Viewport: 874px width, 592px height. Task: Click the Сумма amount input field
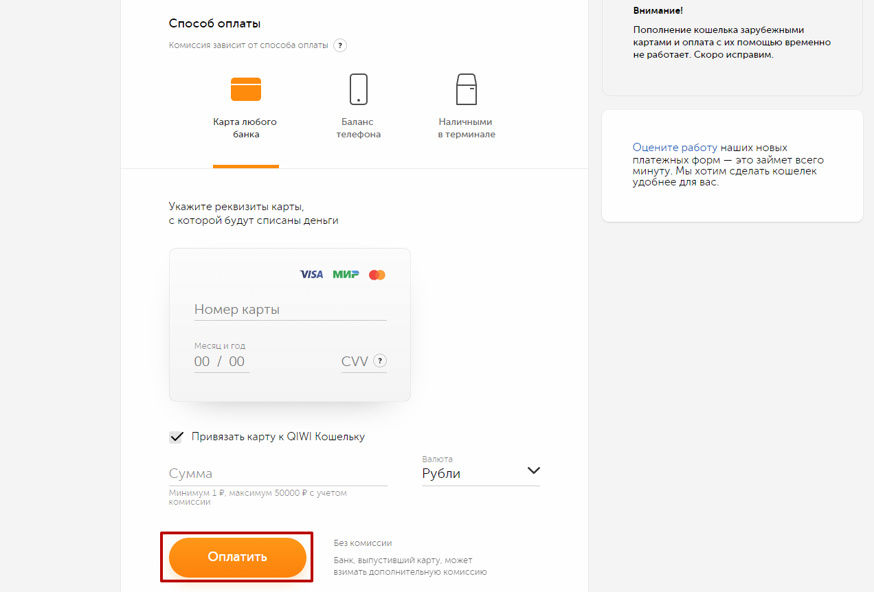point(278,474)
